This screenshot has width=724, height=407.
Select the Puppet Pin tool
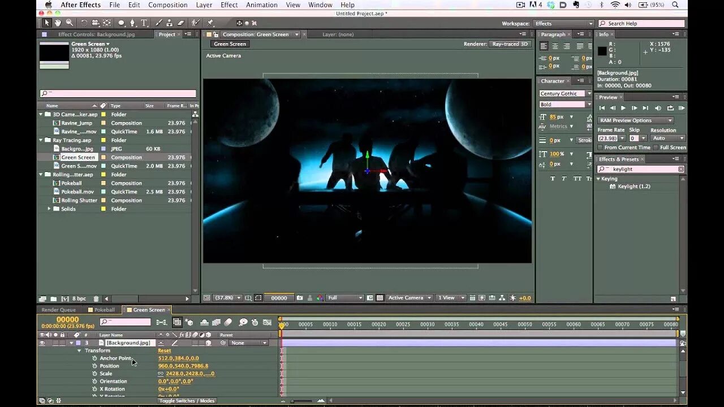click(x=210, y=23)
